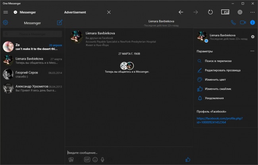Toggle the conversation info panel

[x=252, y=22]
